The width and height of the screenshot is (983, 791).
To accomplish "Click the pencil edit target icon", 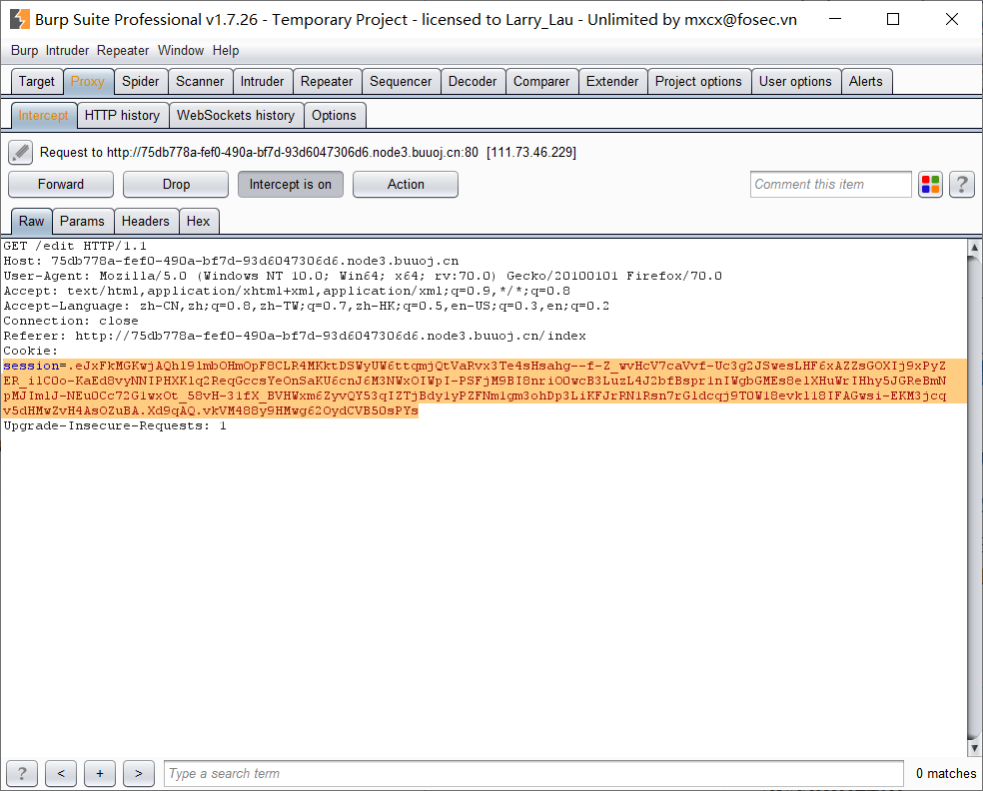I will point(21,153).
